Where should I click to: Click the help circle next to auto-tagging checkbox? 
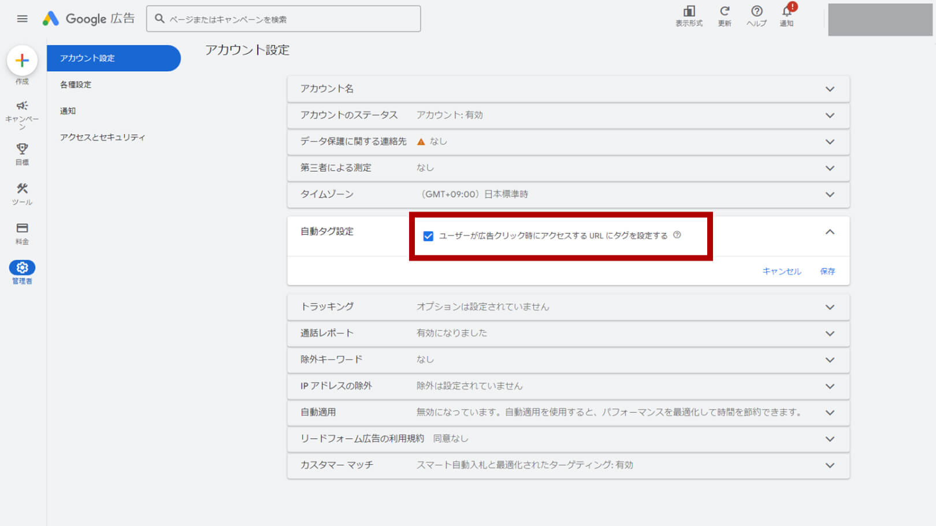tap(677, 235)
